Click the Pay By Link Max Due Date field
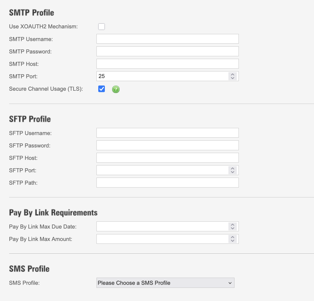 162,227
